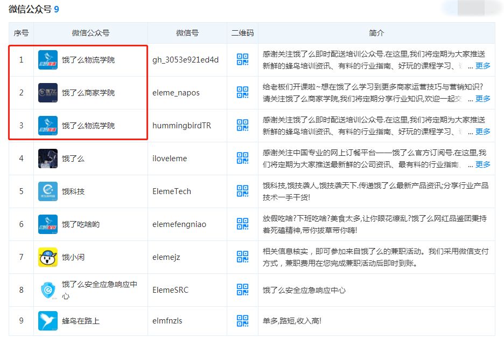Viewport: 504px width, 344px height.
Task: Click the 饿小闲 avatar image
Action: [48, 257]
